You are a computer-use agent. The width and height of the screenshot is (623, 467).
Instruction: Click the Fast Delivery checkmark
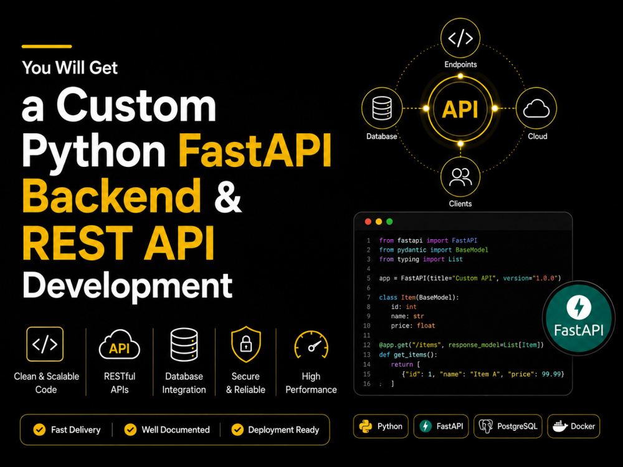coord(39,430)
